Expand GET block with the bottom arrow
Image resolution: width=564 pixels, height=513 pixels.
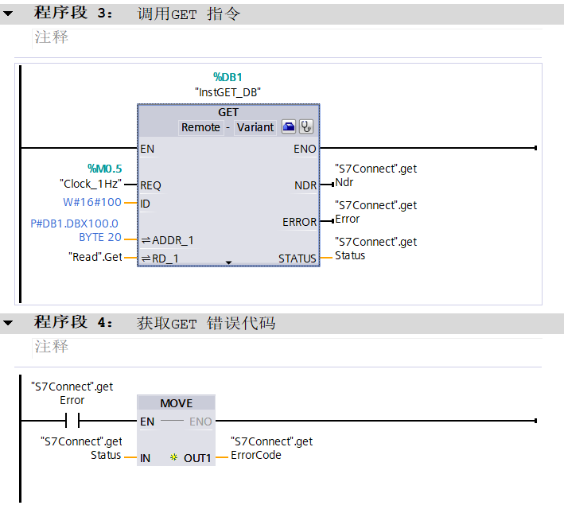[x=228, y=261]
